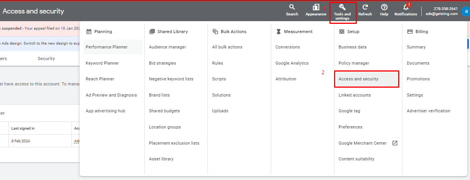The width and height of the screenshot is (470, 180).
Task: Choose Negative keyword lists
Action: pos(171,79)
